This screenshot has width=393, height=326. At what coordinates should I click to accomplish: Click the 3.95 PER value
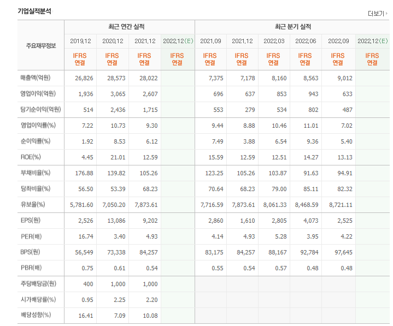[x=313, y=236]
